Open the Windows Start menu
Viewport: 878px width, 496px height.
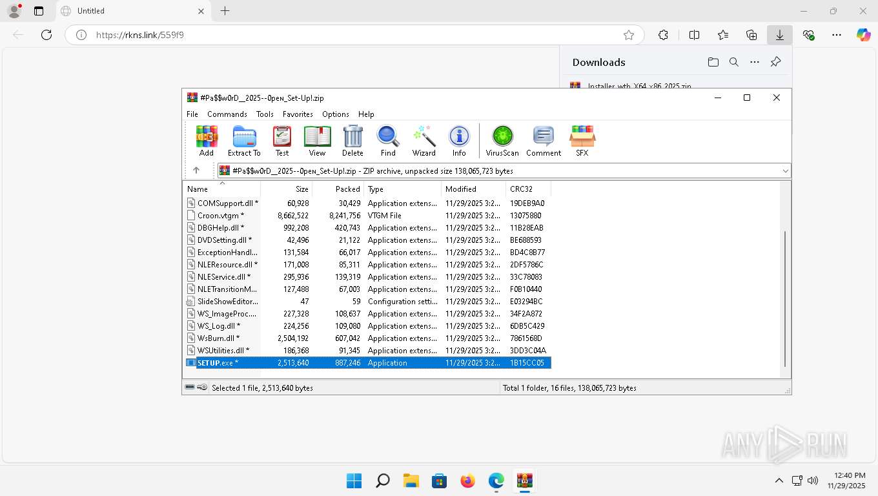coord(354,480)
